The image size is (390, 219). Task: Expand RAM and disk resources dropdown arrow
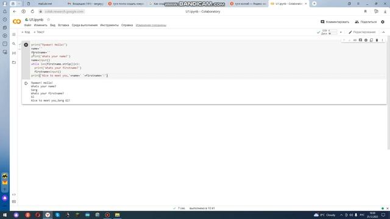point(341,32)
